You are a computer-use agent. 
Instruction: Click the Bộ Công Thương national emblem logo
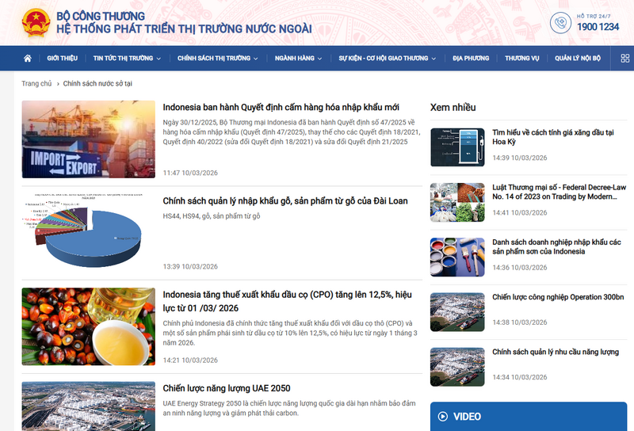(x=35, y=22)
